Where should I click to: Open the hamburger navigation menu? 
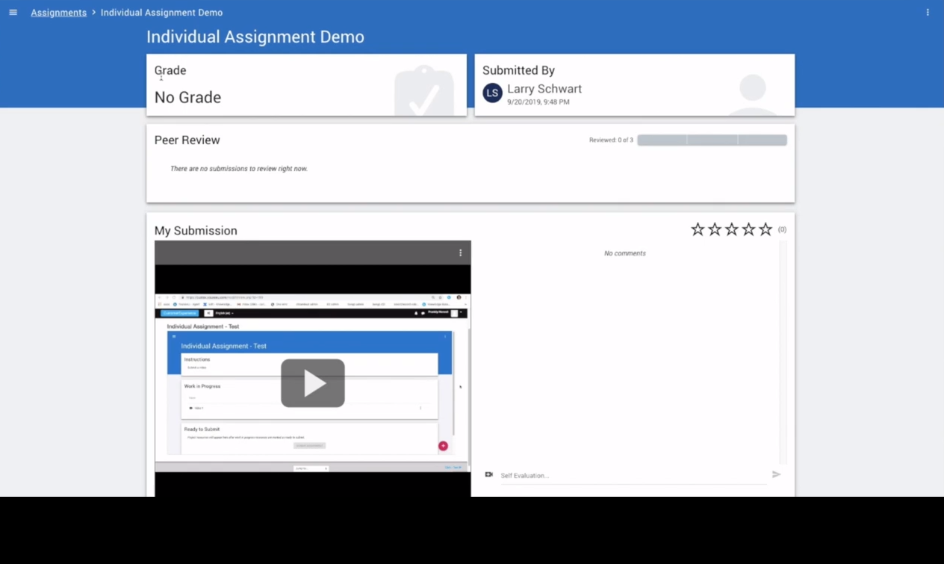pyautogui.click(x=13, y=13)
